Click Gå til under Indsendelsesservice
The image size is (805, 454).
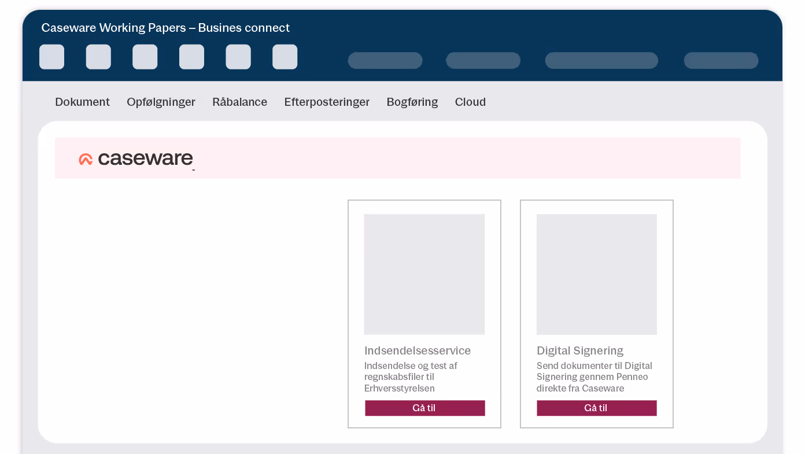(424, 408)
